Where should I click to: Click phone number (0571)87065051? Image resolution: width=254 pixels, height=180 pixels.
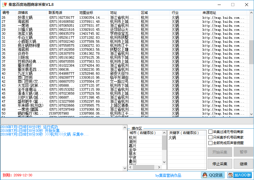point(62,25)
